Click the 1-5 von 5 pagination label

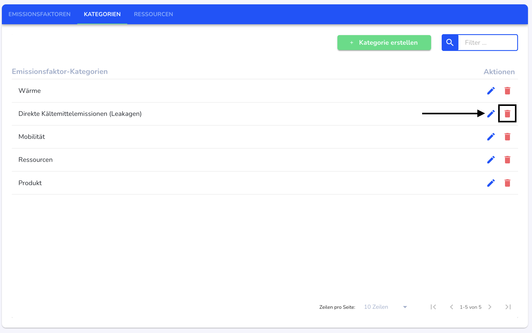471,307
